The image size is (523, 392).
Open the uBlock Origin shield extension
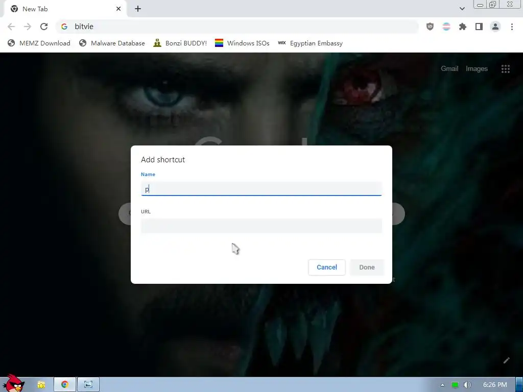click(430, 27)
